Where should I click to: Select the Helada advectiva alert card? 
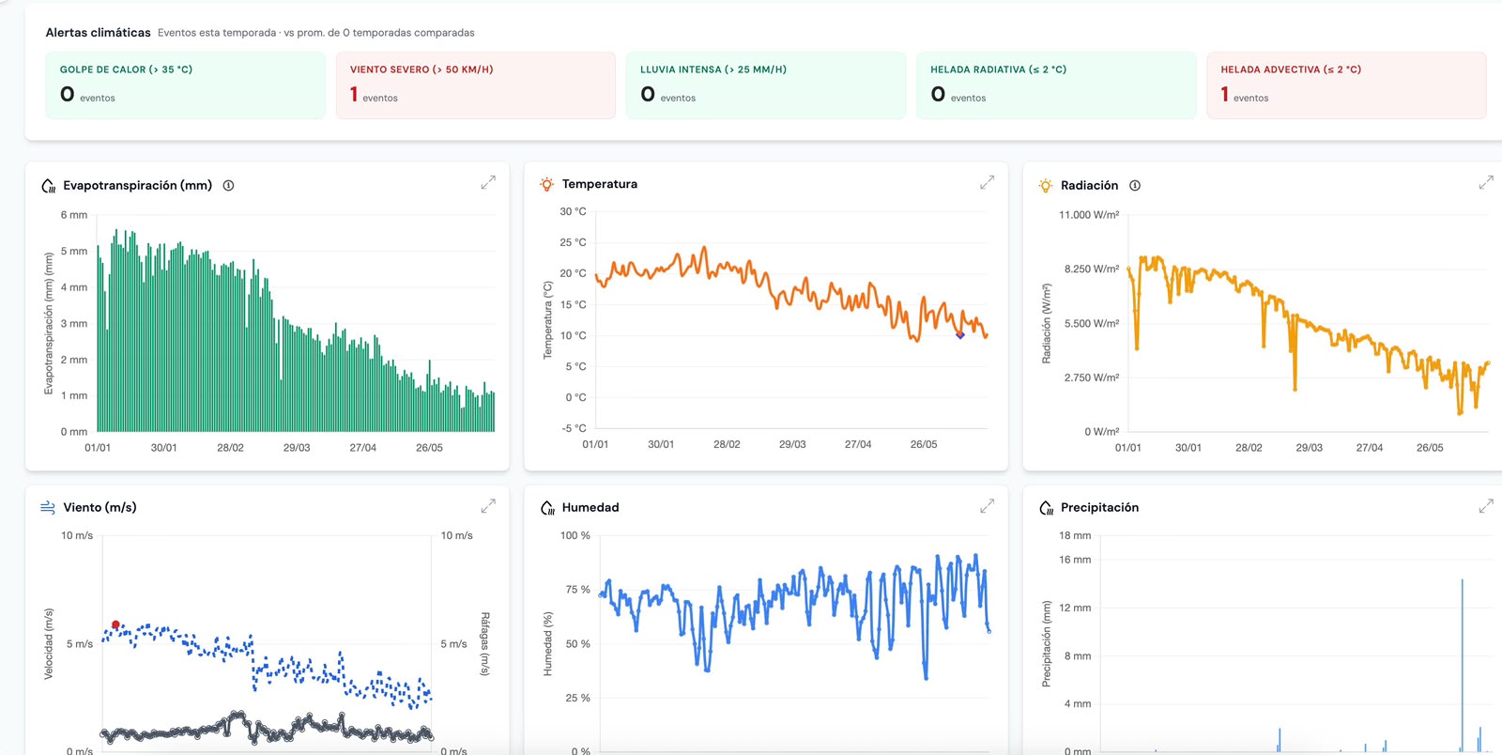coord(1346,85)
